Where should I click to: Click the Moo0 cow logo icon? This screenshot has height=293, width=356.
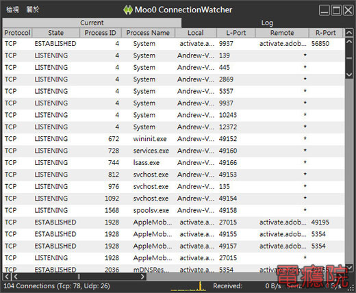point(128,10)
